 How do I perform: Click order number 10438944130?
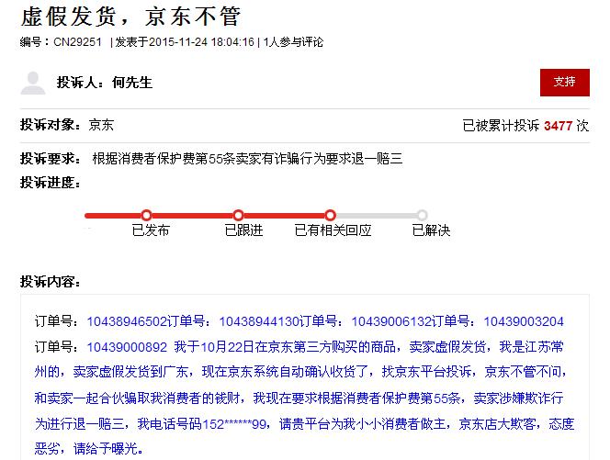coord(259,321)
